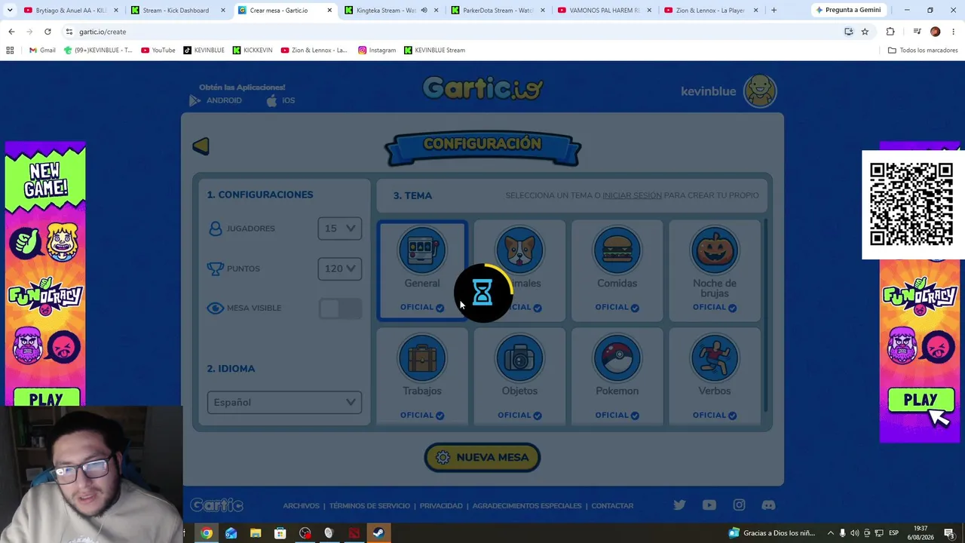Reload the page

(x=47, y=32)
